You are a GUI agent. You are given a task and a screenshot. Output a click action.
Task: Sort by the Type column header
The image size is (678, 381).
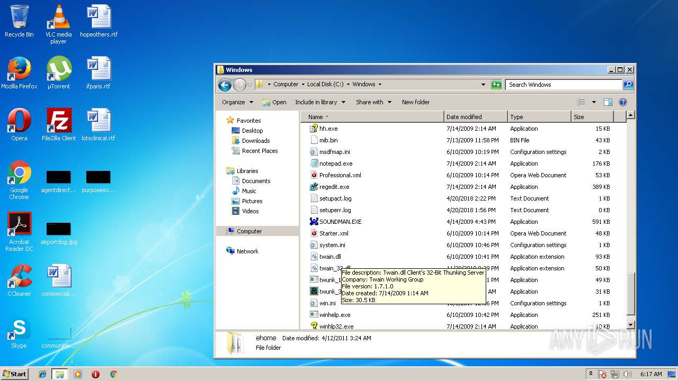[x=539, y=117]
